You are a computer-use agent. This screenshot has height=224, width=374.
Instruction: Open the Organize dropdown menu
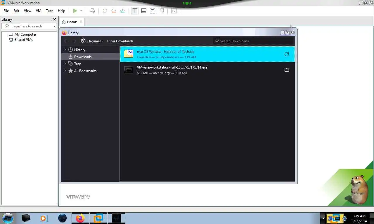click(92, 41)
